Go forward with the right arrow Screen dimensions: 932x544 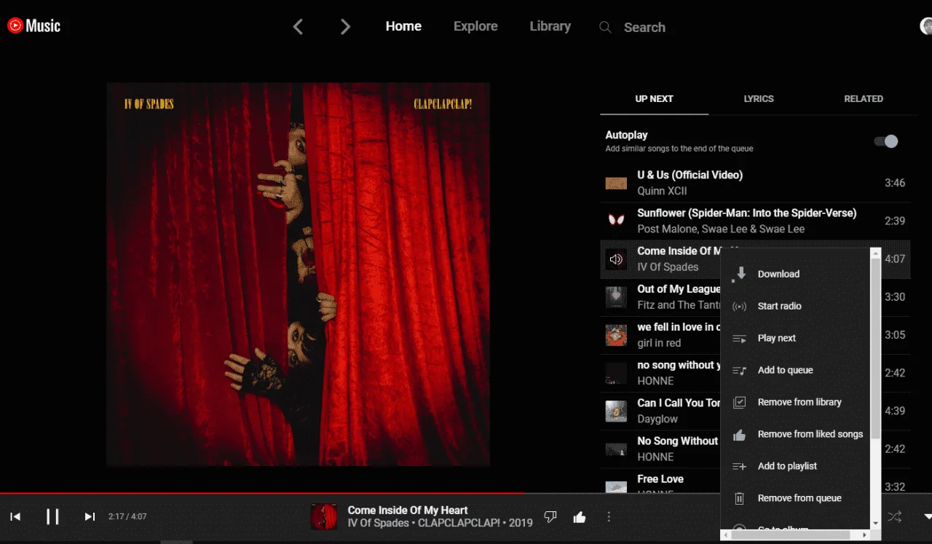pos(346,27)
